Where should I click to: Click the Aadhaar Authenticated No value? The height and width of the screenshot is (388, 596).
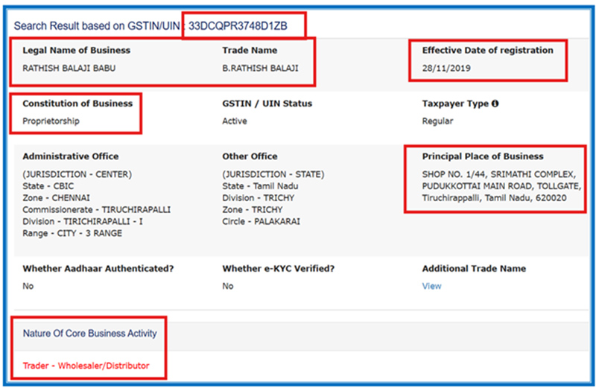coord(28,286)
